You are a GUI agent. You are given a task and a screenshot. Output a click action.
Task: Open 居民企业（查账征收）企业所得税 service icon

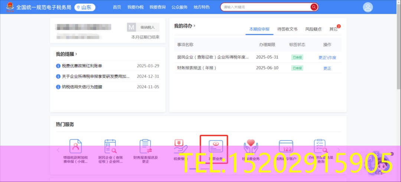pyautogui.click(x=110, y=146)
